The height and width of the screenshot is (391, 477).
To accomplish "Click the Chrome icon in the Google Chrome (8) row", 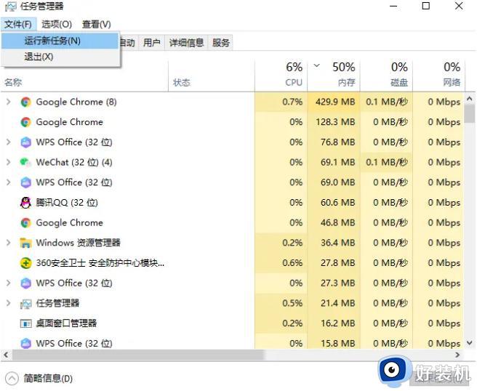I will pos(26,102).
